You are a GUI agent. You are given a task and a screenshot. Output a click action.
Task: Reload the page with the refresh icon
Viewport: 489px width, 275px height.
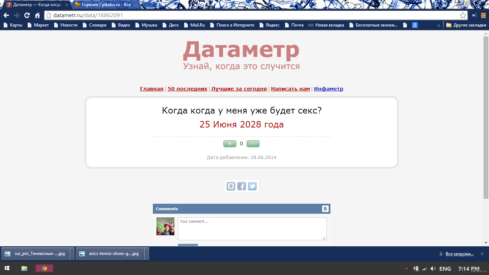click(x=27, y=15)
